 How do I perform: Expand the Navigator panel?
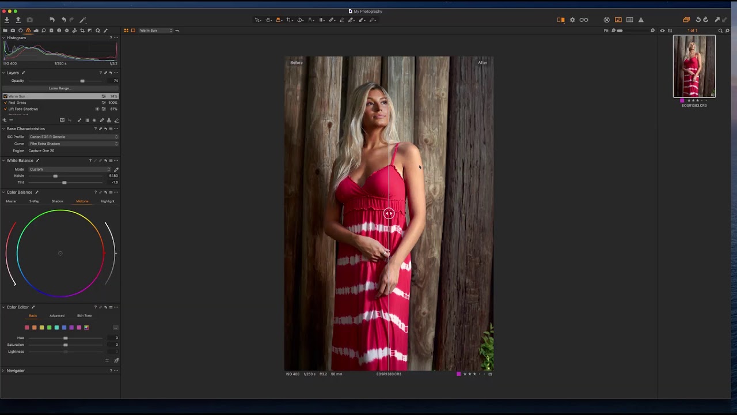3,371
